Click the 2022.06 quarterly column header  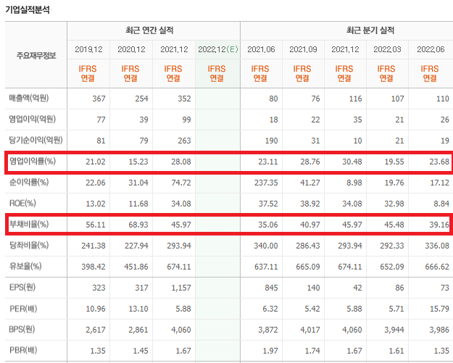pyautogui.click(x=431, y=49)
